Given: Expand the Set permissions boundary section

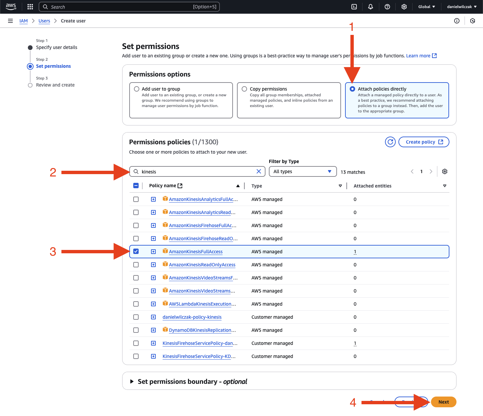Looking at the screenshot, I should [132, 381].
